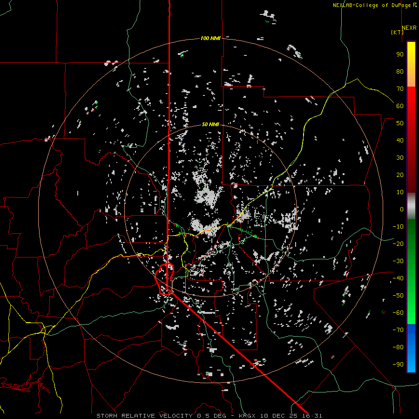The height and width of the screenshot is (419, 419).
Task: Click the 50 NMI range ring label
Action: pos(210,124)
